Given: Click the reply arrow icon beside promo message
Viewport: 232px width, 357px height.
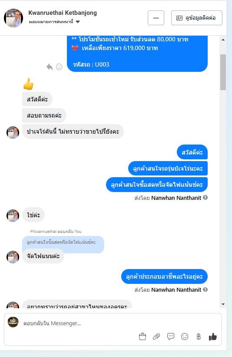Looking at the screenshot, I should (50, 67).
